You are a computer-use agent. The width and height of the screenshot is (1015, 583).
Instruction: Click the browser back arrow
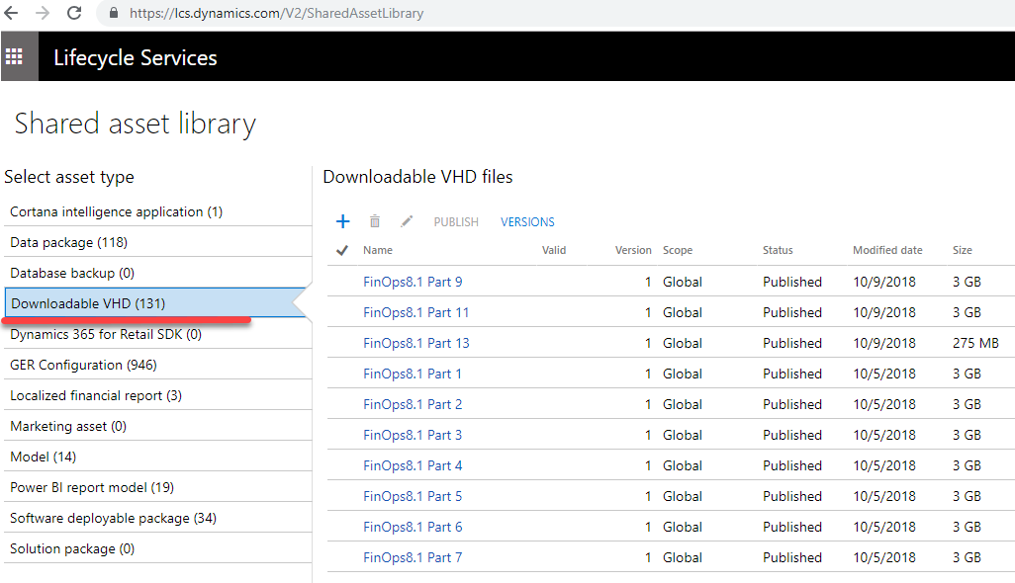11,13
